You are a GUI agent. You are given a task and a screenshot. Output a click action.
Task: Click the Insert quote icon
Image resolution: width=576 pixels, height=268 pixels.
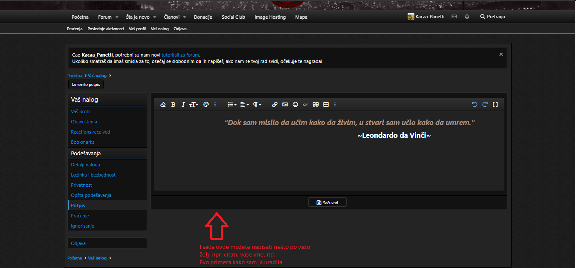pyautogui.click(x=316, y=105)
